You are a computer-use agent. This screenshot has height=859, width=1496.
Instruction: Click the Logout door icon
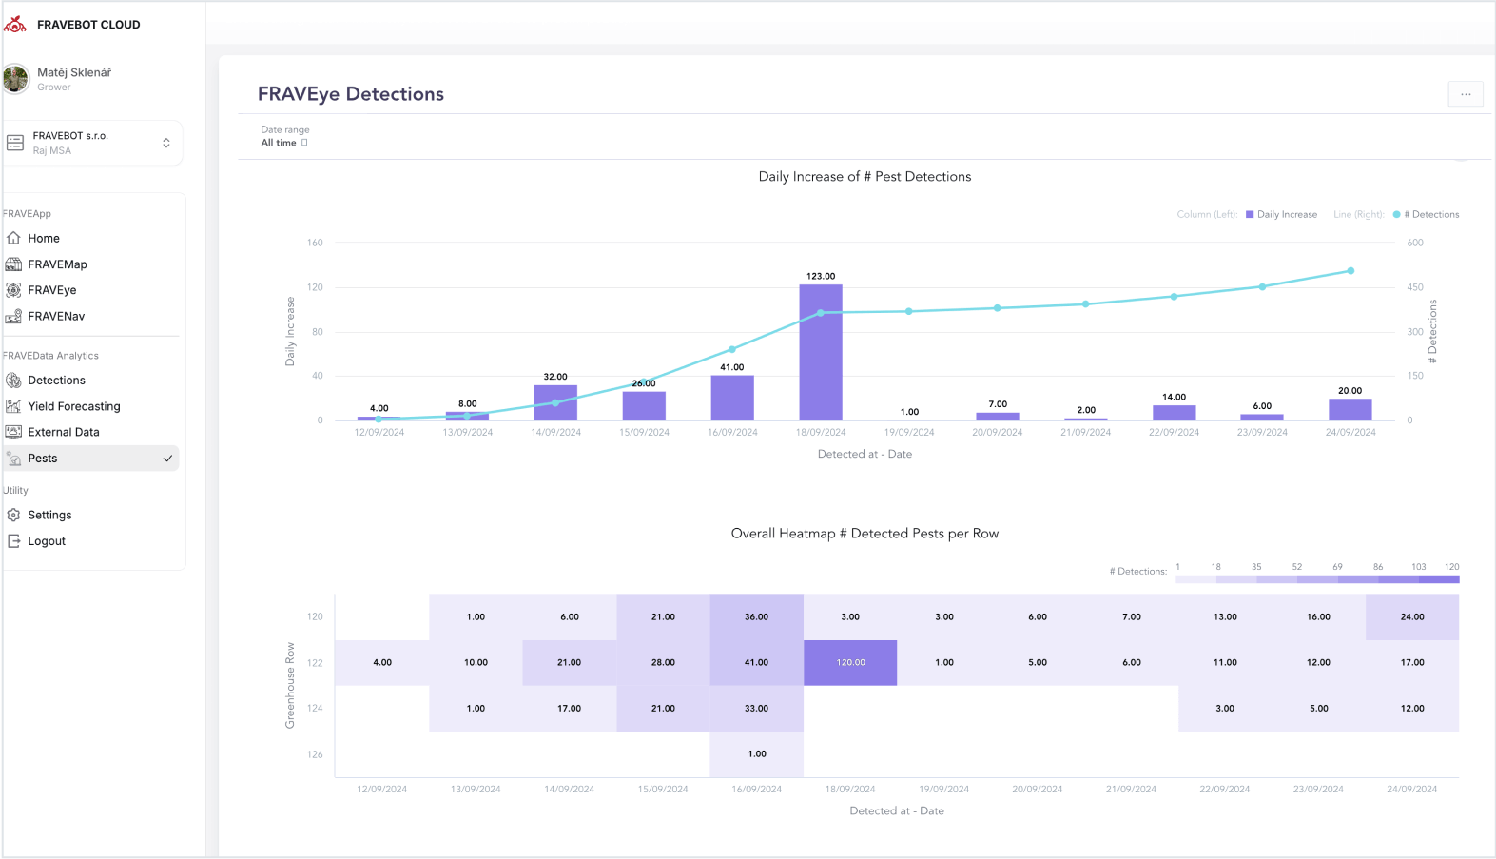[13, 541]
